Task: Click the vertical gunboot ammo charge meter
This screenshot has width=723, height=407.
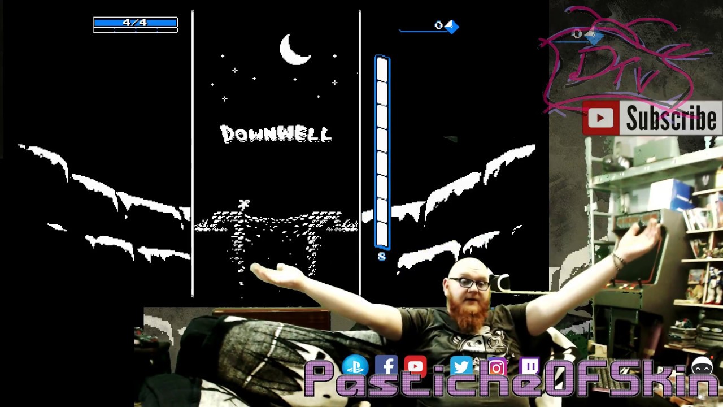Action: coord(382,152)
